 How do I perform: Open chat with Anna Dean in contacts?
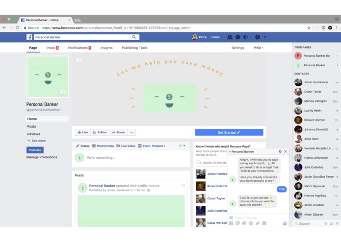[316, 139]
